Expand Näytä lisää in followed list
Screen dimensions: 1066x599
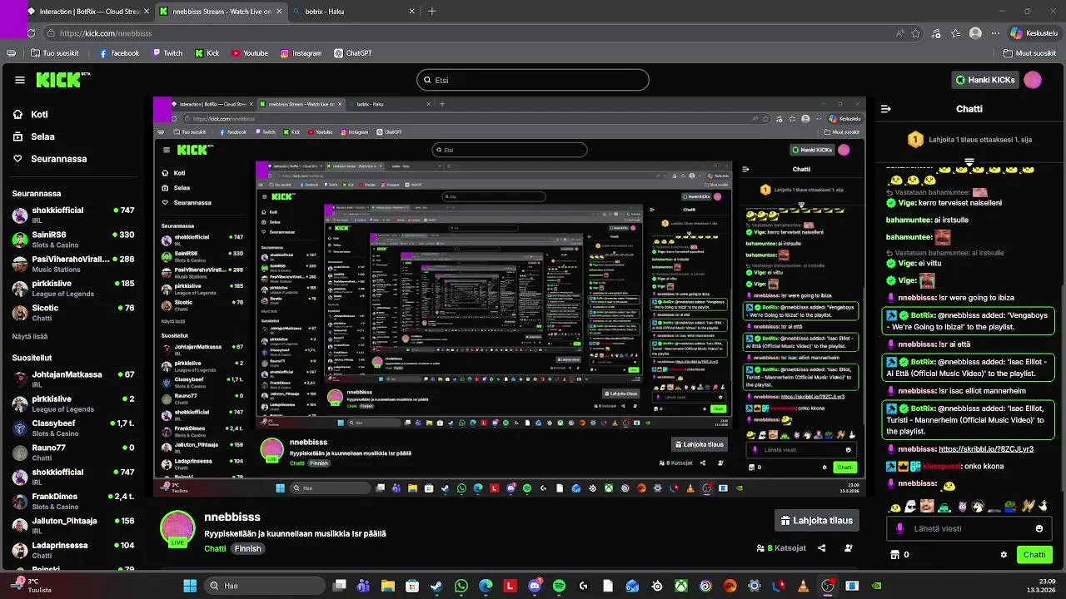pos(30,336)
